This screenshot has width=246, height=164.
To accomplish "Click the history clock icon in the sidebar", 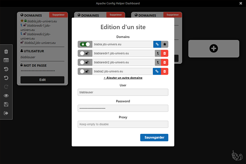I will point(6,69).
